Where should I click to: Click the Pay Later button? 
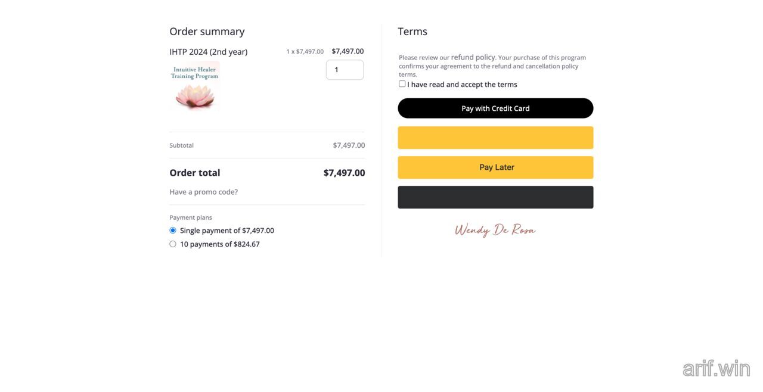(x=495, y=167)
